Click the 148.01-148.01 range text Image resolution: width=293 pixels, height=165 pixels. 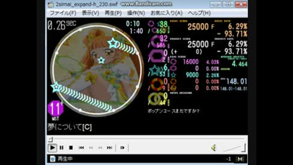coord(233,89)
